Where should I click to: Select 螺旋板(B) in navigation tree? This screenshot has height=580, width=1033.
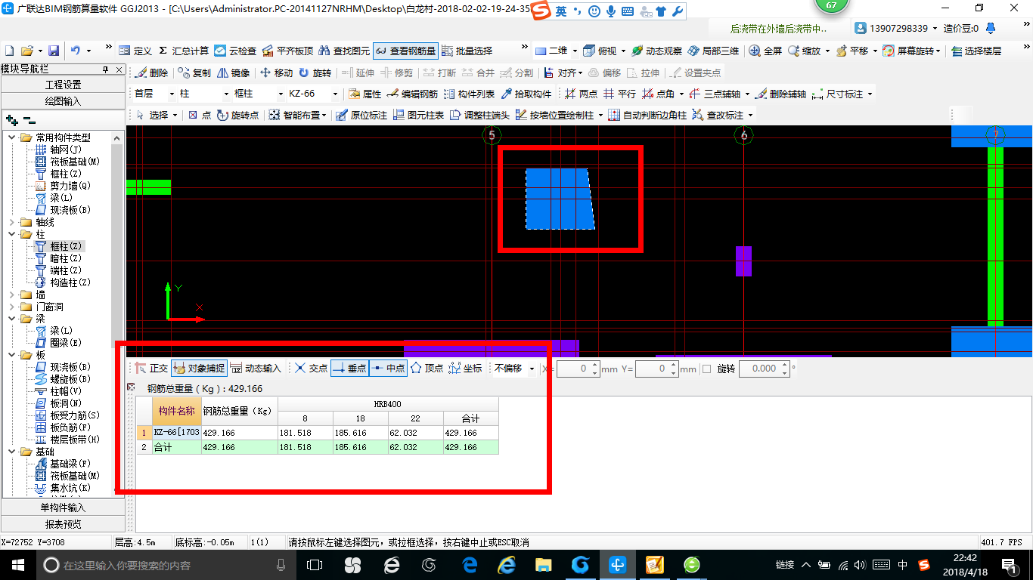click(x=70, y=379)
